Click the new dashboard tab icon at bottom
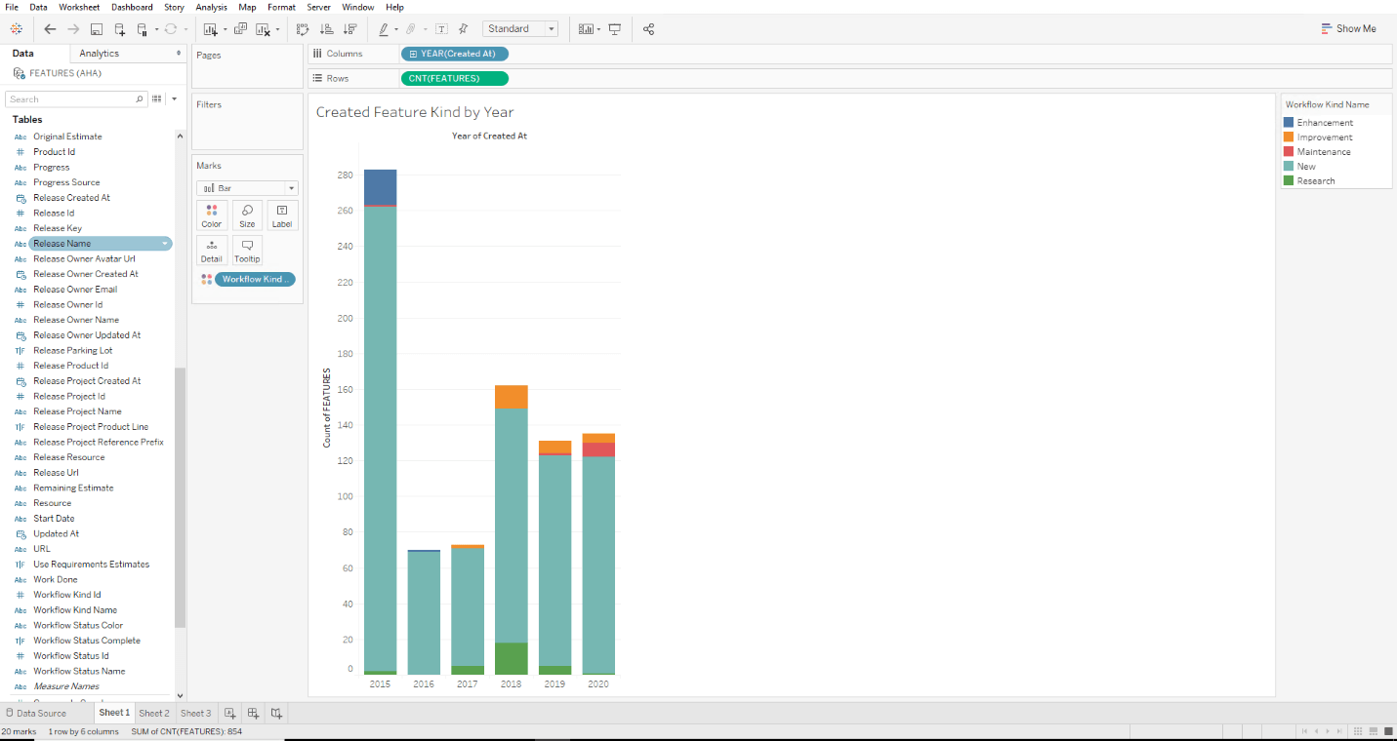This screenshot has height=741, width=1397. tap(254, 713)
